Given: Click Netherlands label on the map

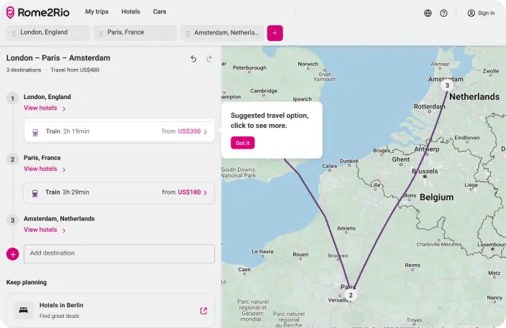Looking at the screenshot, I should point(474,97).
